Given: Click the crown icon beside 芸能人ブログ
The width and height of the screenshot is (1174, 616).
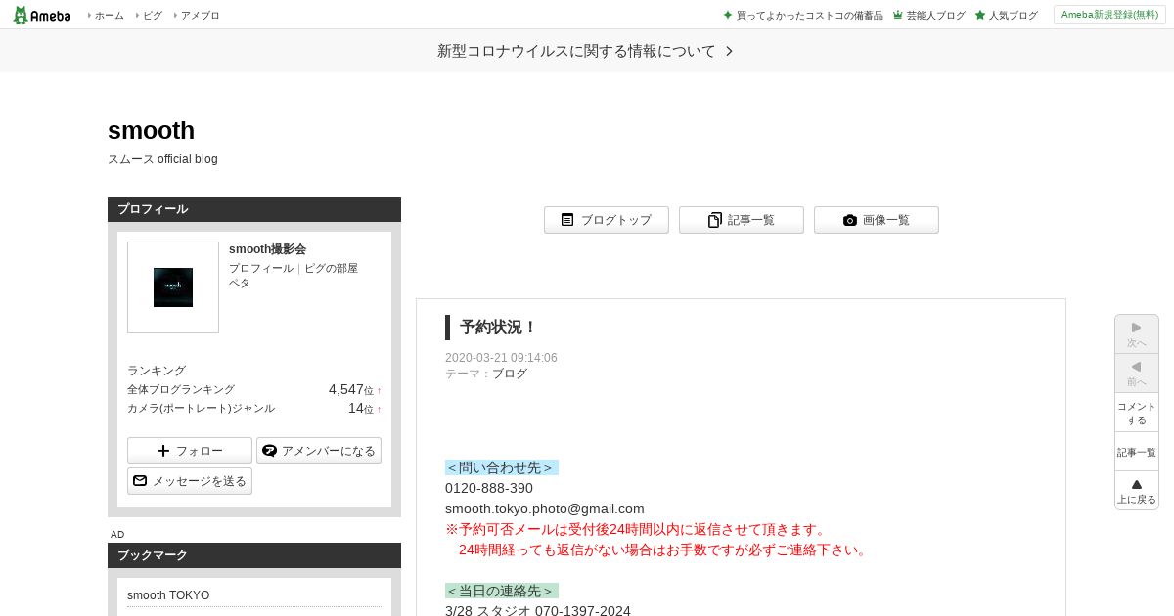Looking at the screenshot, I should tap(897, 15).
